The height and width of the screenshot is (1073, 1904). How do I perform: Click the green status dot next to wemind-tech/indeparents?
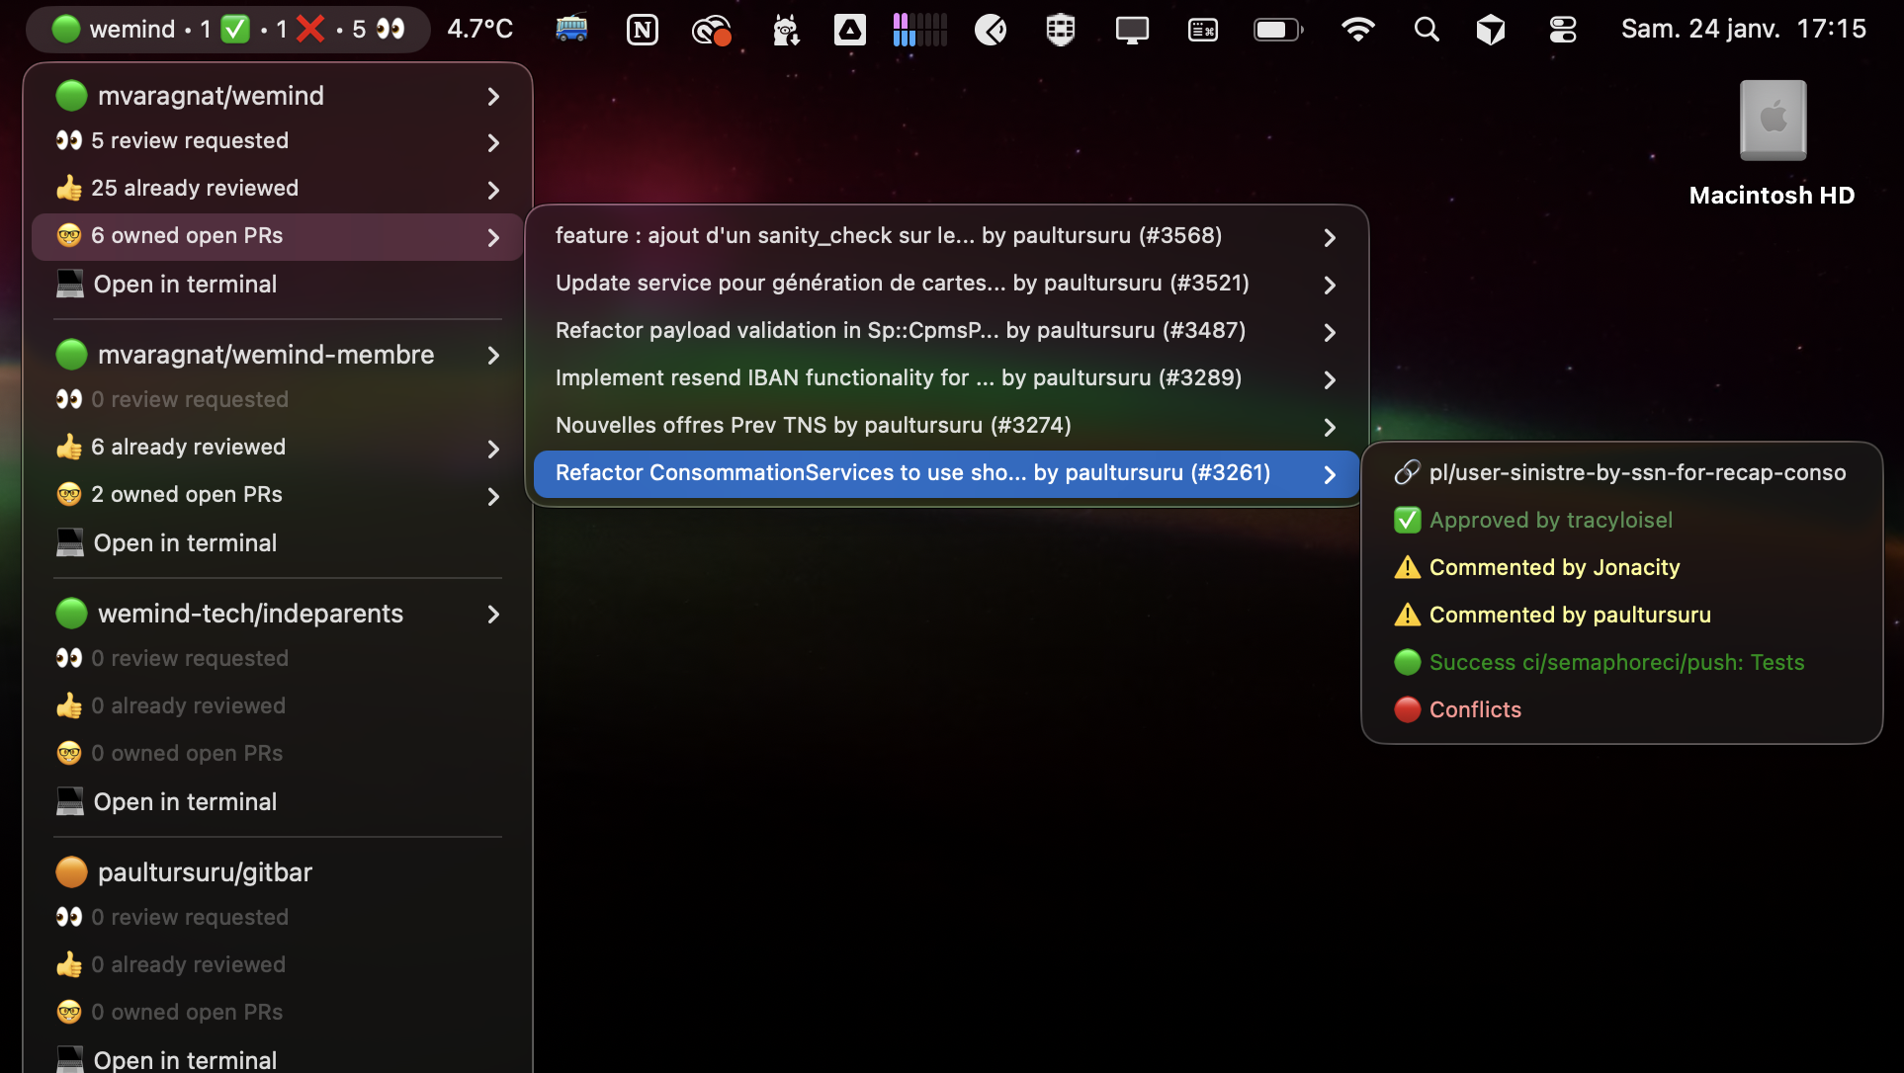71,613
